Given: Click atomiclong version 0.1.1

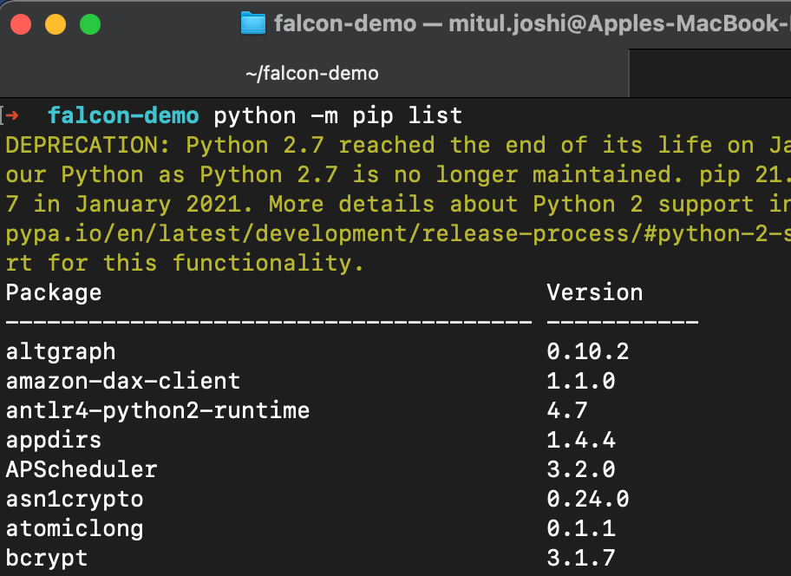Looking at the screenshot, I should [x=581, y=528].
